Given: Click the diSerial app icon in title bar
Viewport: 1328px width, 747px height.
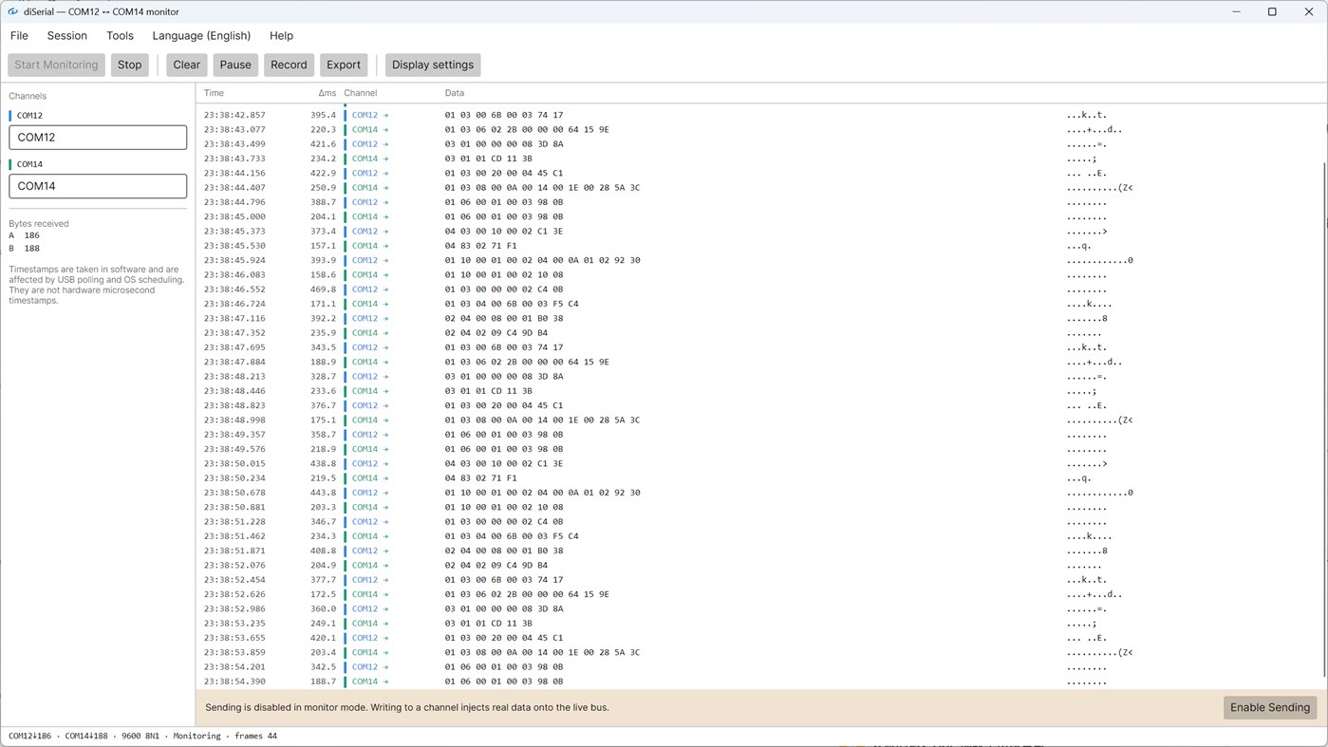Looking at the screenshot, I should click(x=12, y=11).
